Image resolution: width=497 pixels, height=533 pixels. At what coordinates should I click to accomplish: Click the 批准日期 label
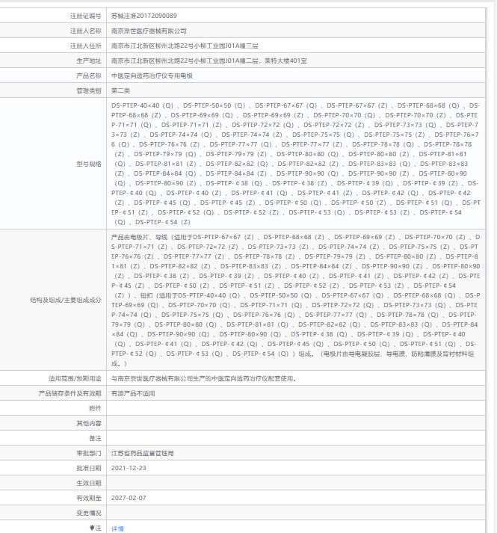[x=89, y=468]
